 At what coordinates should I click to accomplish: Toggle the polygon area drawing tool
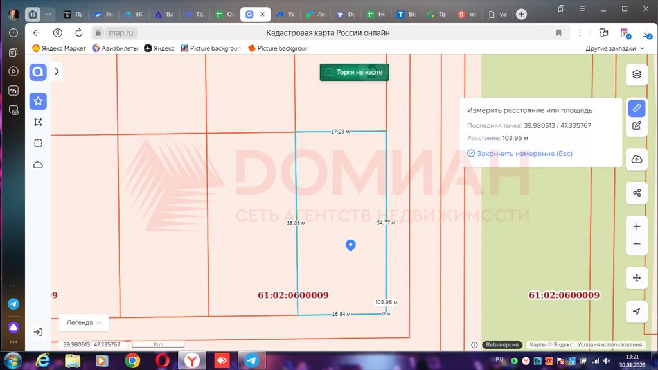pyautogui.click(x=38, y=122)
